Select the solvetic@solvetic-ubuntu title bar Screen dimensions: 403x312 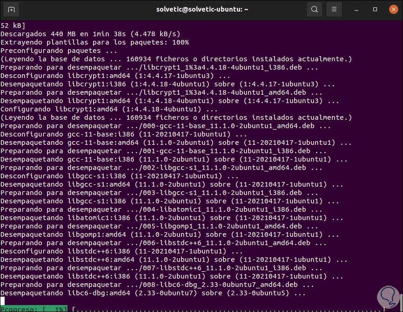(202, 9)
